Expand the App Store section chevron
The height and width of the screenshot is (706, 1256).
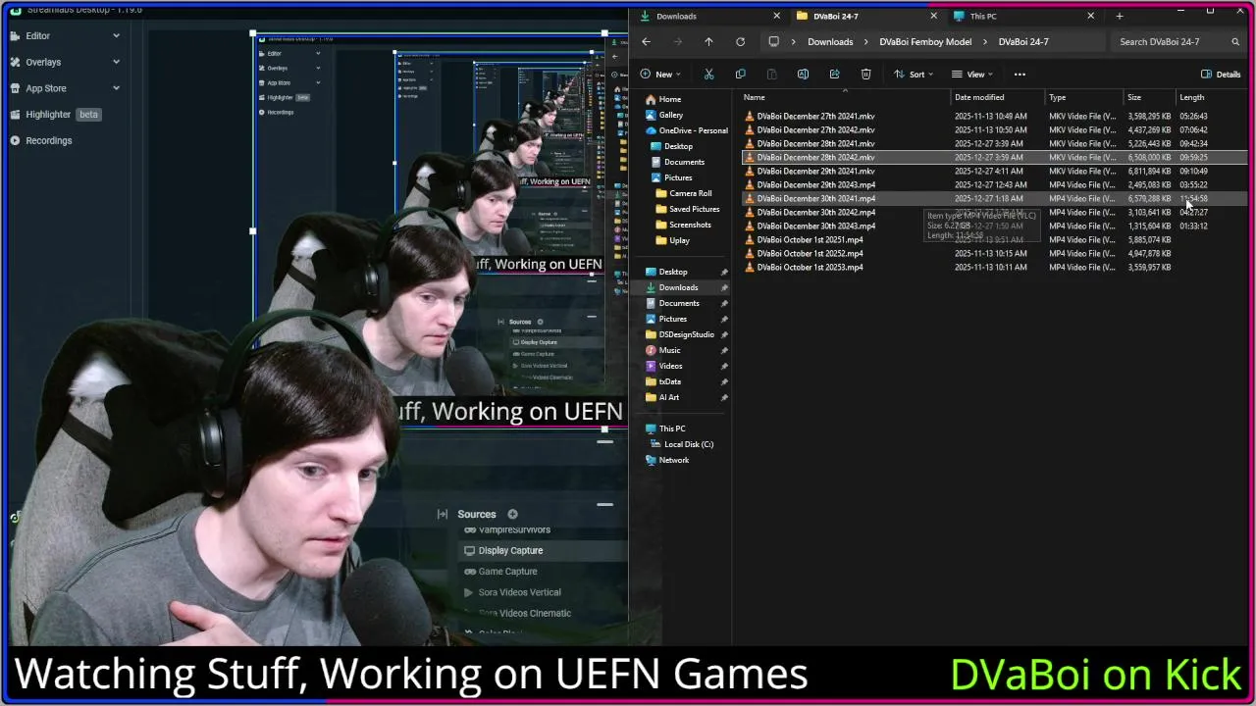[x=116, y=88]
